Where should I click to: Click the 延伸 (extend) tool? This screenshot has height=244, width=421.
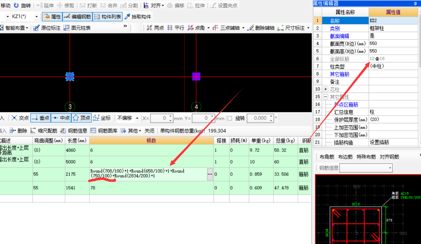(x=45, y=5)
